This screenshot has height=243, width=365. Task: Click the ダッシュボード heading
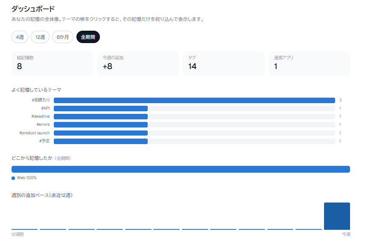[x=33, y=9]
